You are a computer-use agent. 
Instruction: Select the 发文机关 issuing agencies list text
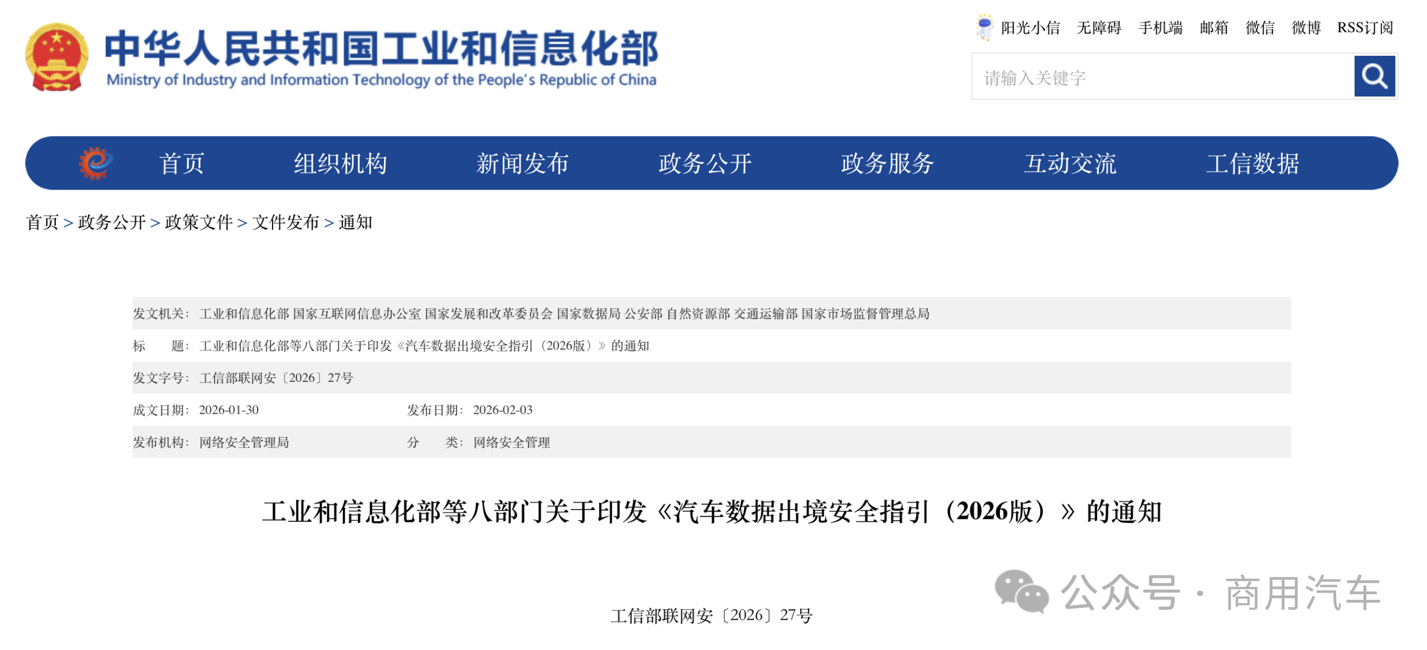(564, 313)
